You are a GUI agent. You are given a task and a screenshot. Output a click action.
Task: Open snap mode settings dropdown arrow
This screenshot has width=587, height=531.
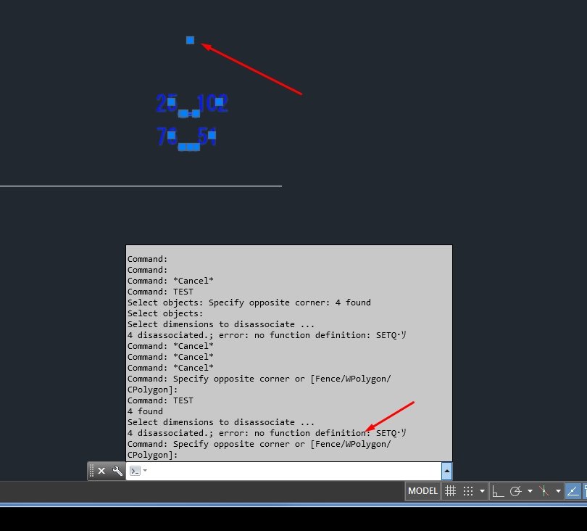click(482, 491)
